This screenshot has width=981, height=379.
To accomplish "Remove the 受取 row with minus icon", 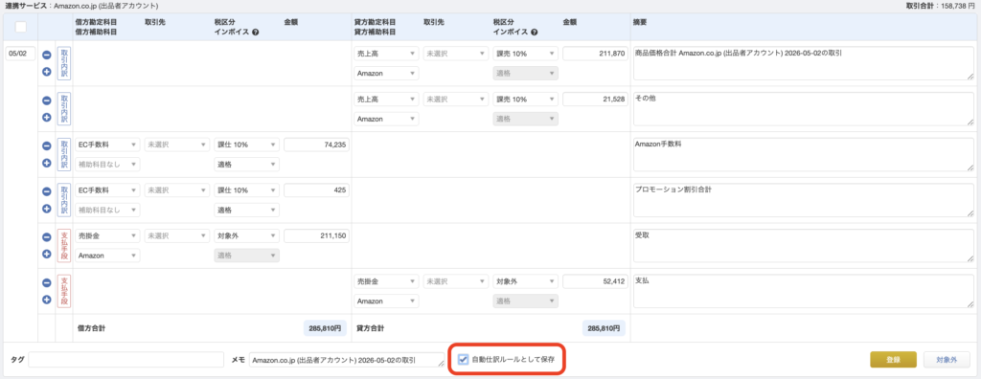I will 46,237.
